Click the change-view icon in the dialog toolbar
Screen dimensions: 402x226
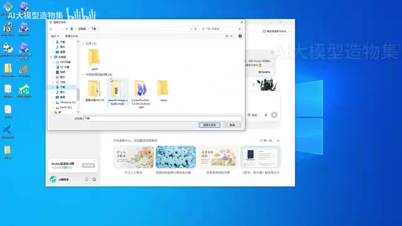[x=227, y=36]
